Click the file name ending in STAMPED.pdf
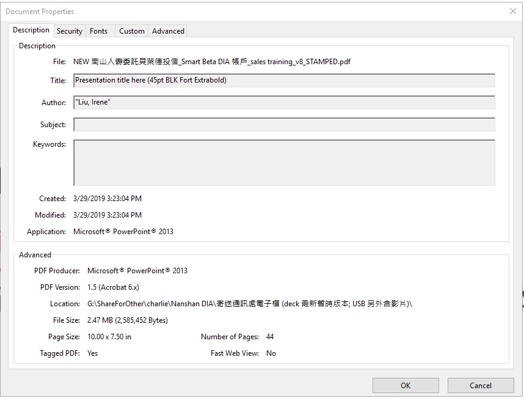The image size is (524, 401). point(212,62)
